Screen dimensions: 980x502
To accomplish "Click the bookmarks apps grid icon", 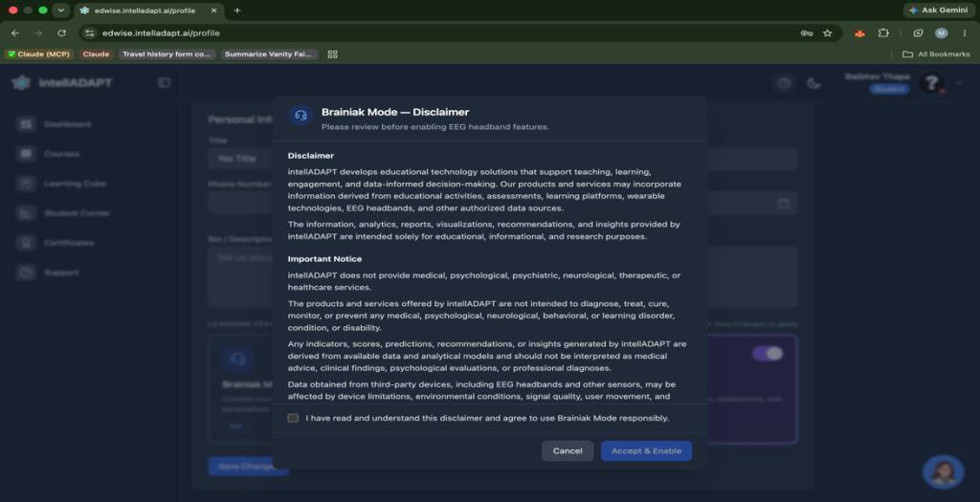I will click(332, 55).
